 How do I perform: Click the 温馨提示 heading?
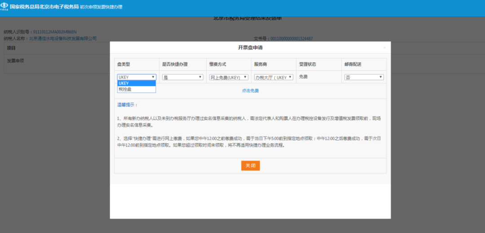pyautogui.click(x=125, y=105)
